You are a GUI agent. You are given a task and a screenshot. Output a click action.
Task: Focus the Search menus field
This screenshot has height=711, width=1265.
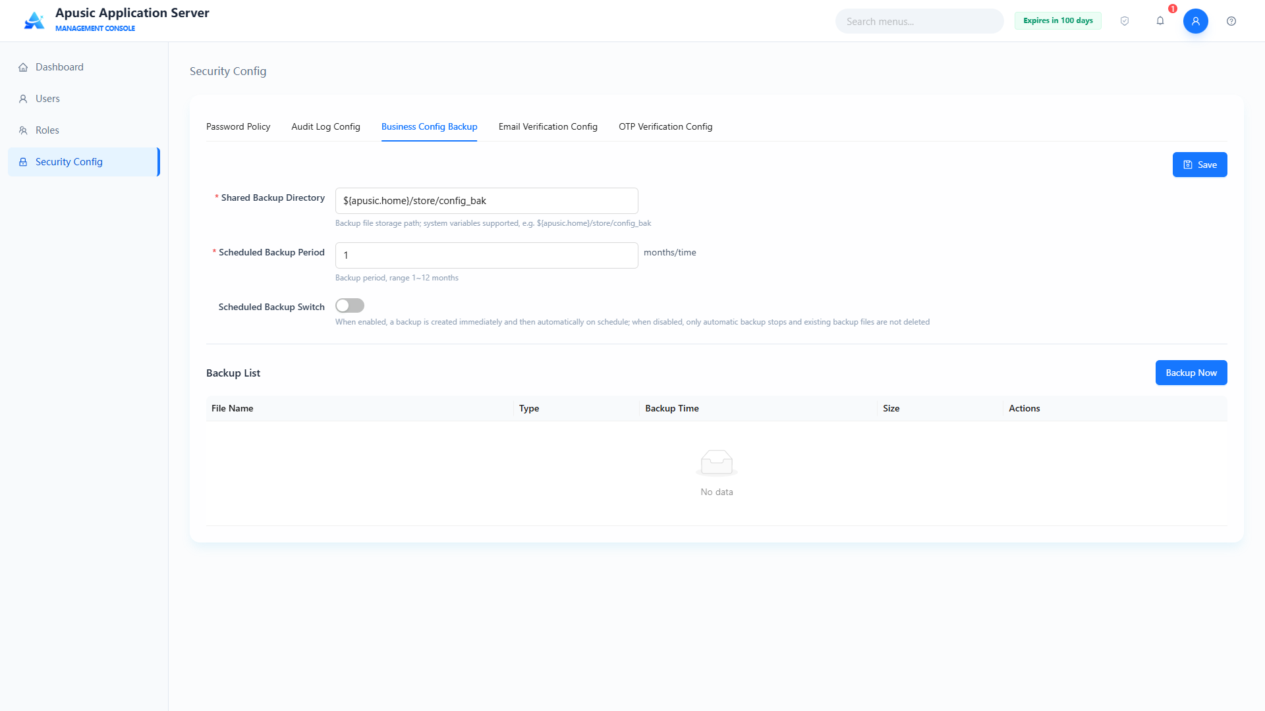point(920,21)
